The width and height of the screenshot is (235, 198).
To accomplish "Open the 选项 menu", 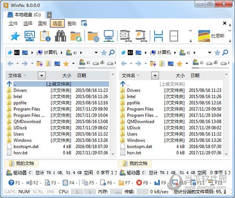I will pyautogui.click(x=57, y=24).
